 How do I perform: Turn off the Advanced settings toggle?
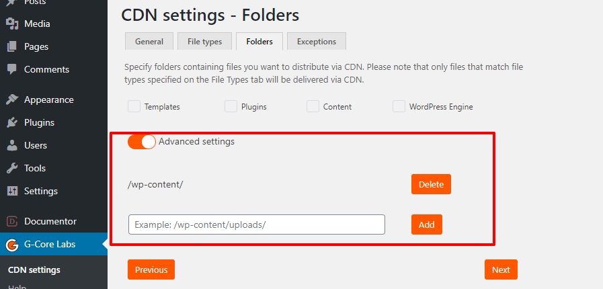point(142,142)
